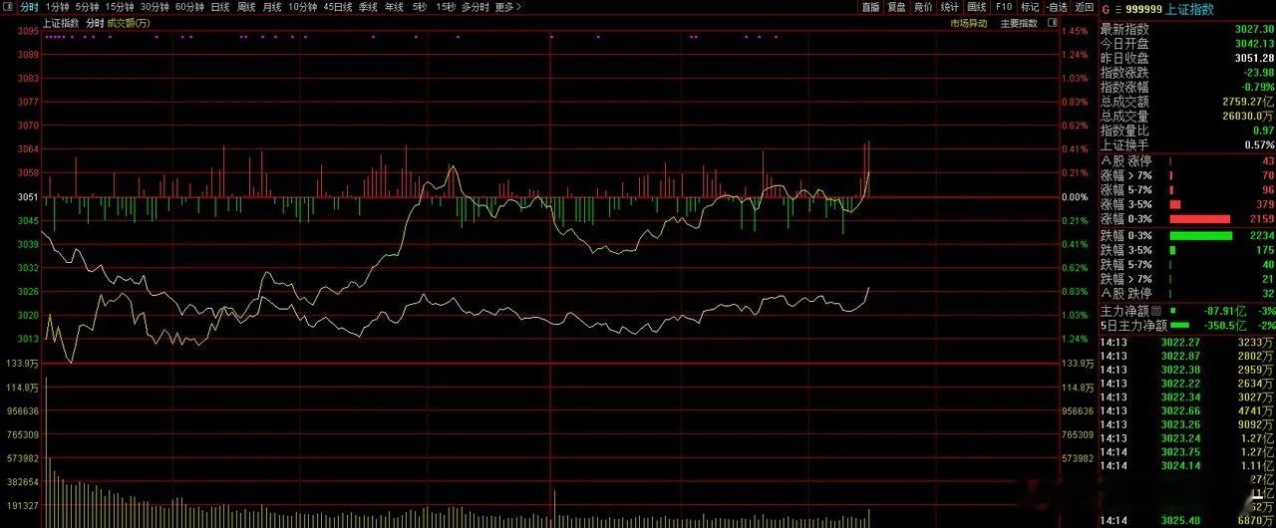1276x528 pixels.
Task: Click the 涨幅 3-5% red bar
Action: pos(1174,204)
